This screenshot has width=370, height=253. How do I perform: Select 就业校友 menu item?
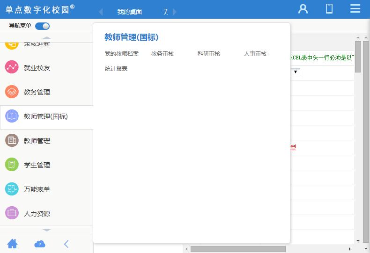tap(37, 68)
